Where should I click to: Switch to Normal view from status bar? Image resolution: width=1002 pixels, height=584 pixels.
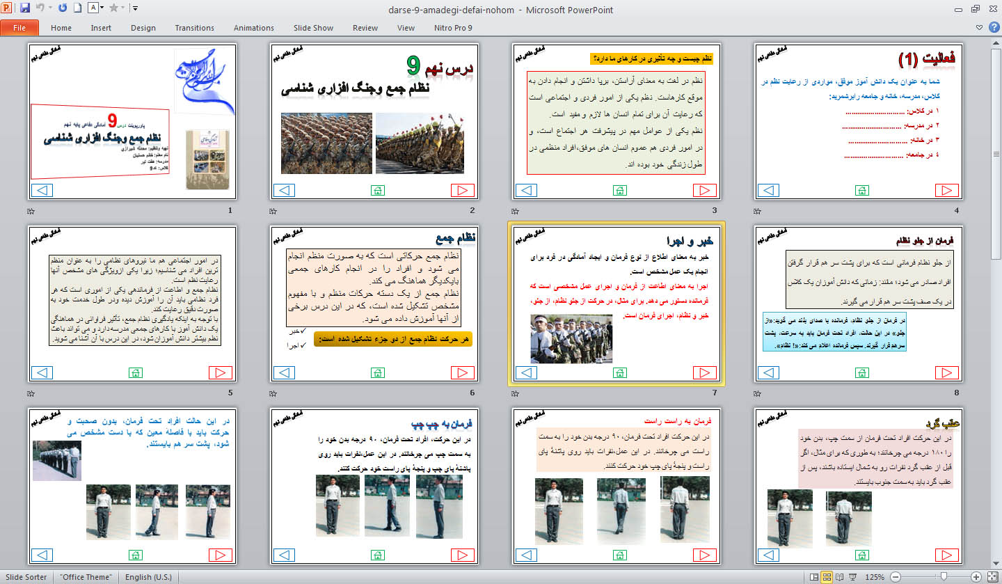(813, 577)
